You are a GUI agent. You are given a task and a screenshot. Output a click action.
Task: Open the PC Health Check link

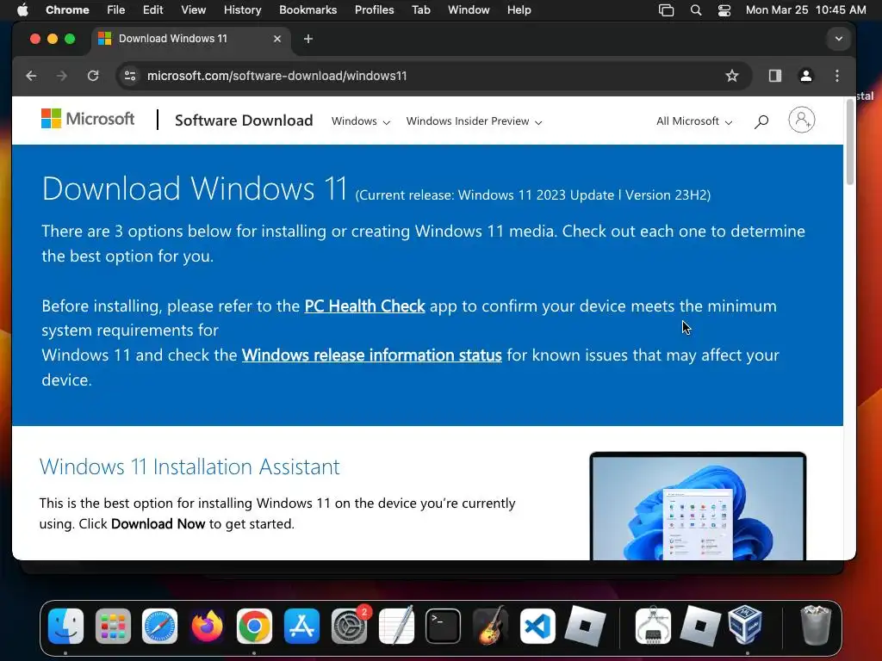point(364,306)
